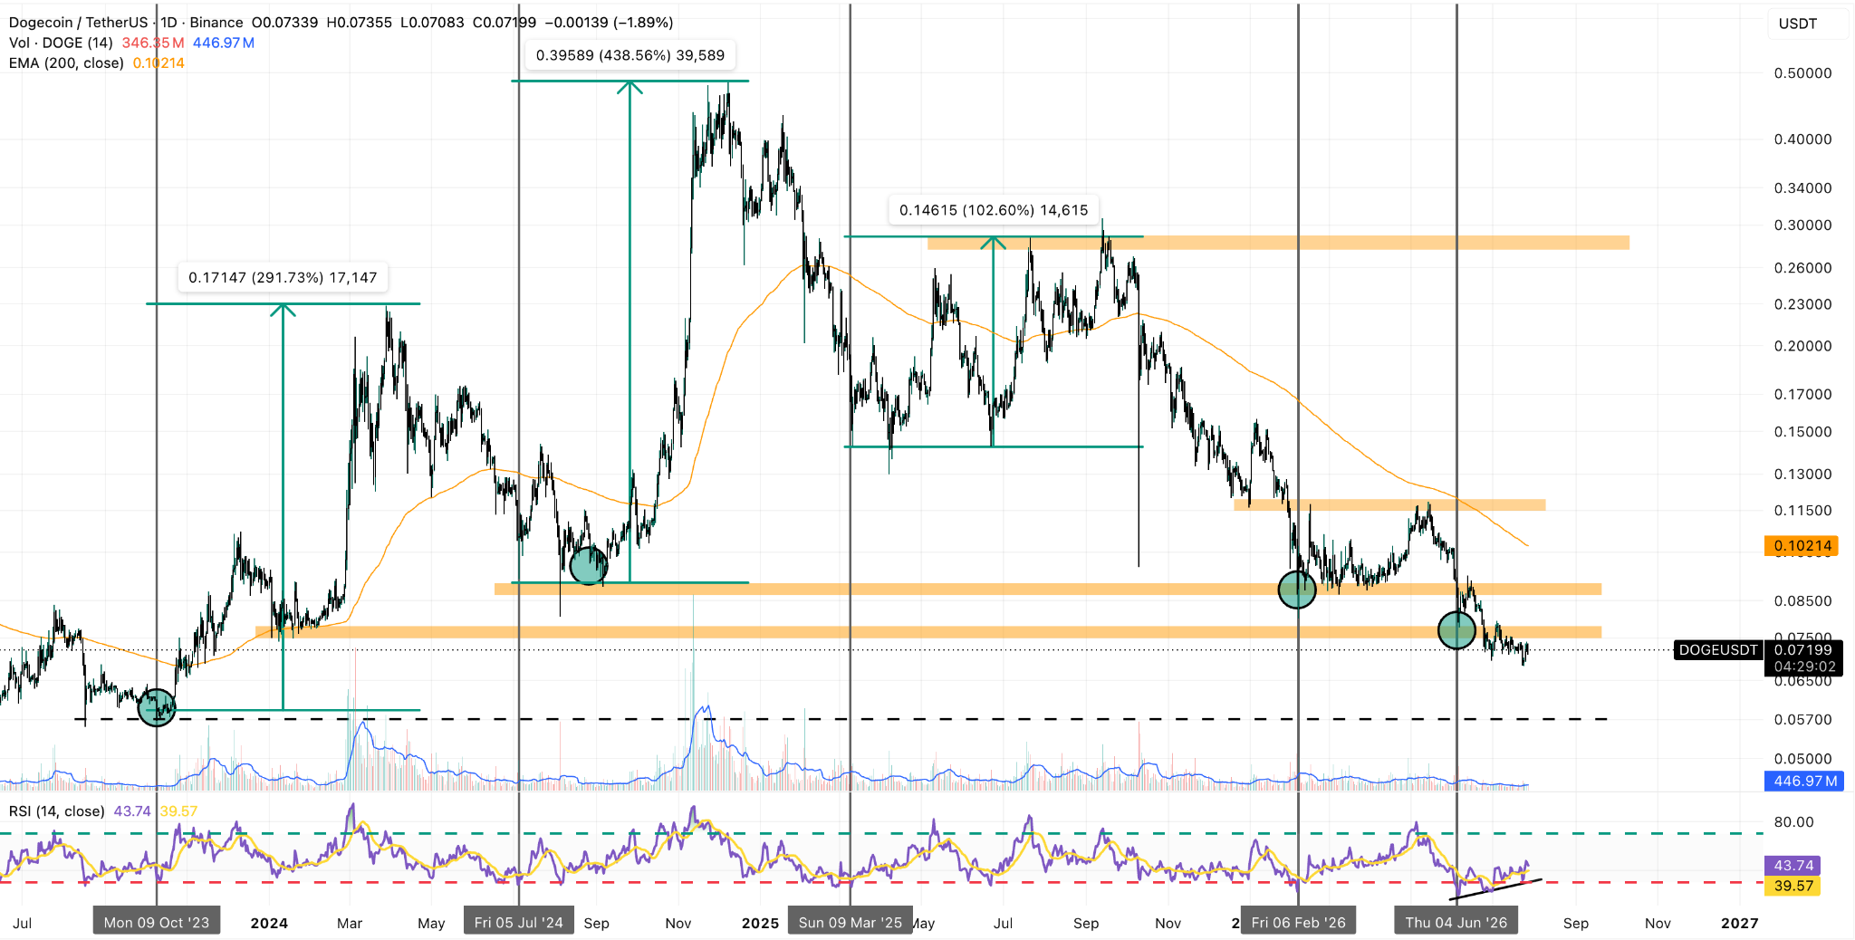This screenshot has width=1855, height=940.
Task: Select the green circle marker near Jul '24 low
Action: point(589,565)
